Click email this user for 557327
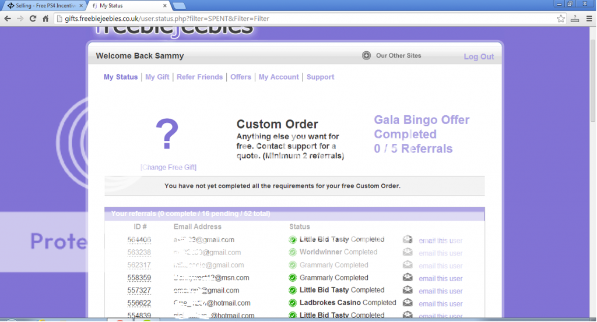The width and height of the screenshot is (597, 322). pos(441,291)
